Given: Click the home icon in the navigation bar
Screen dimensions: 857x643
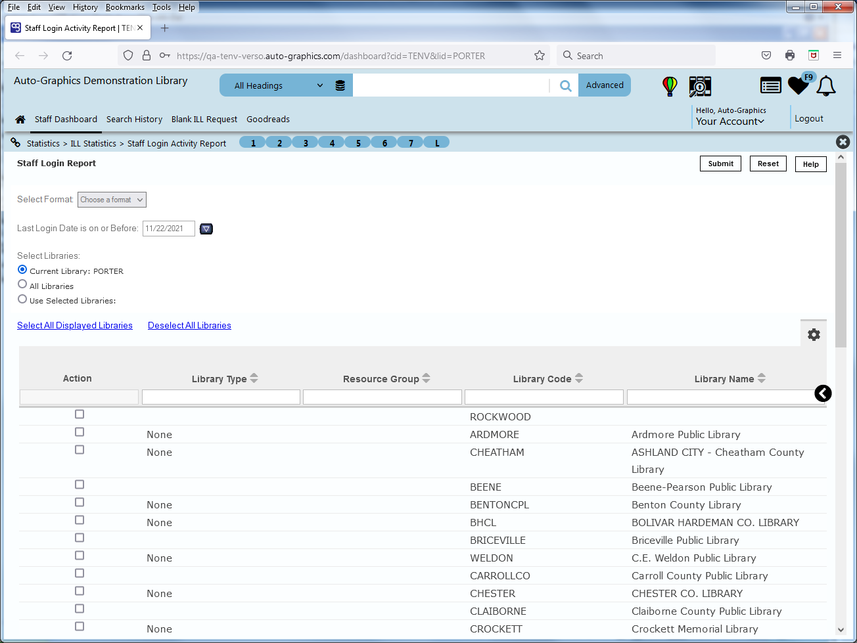Looking at the screenshot, I should click(20, 120).
